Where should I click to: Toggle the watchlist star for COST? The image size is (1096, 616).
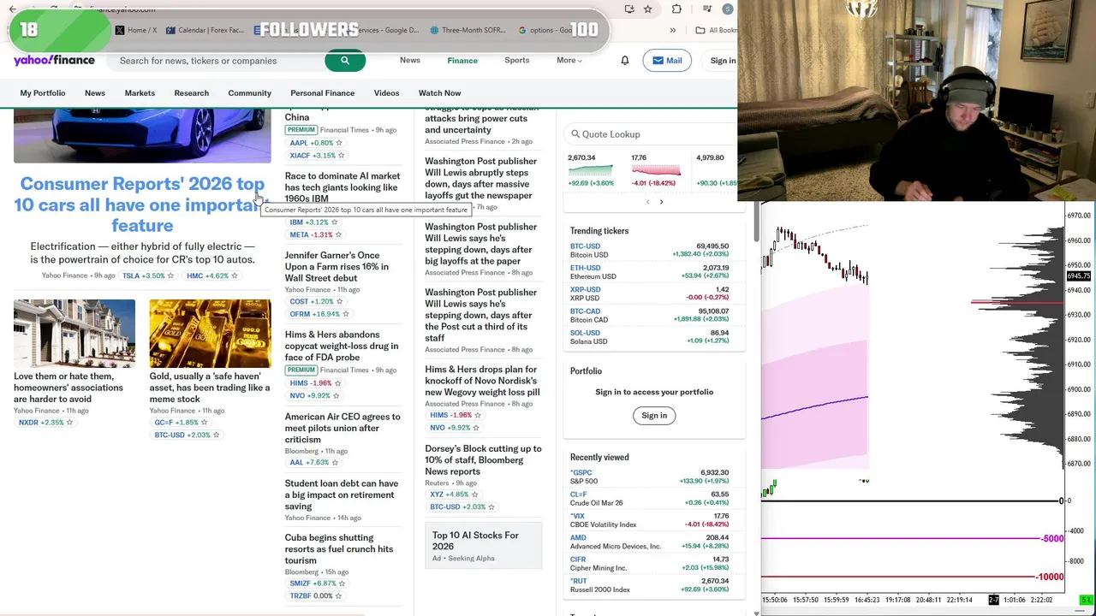click(x=339, y=302)
